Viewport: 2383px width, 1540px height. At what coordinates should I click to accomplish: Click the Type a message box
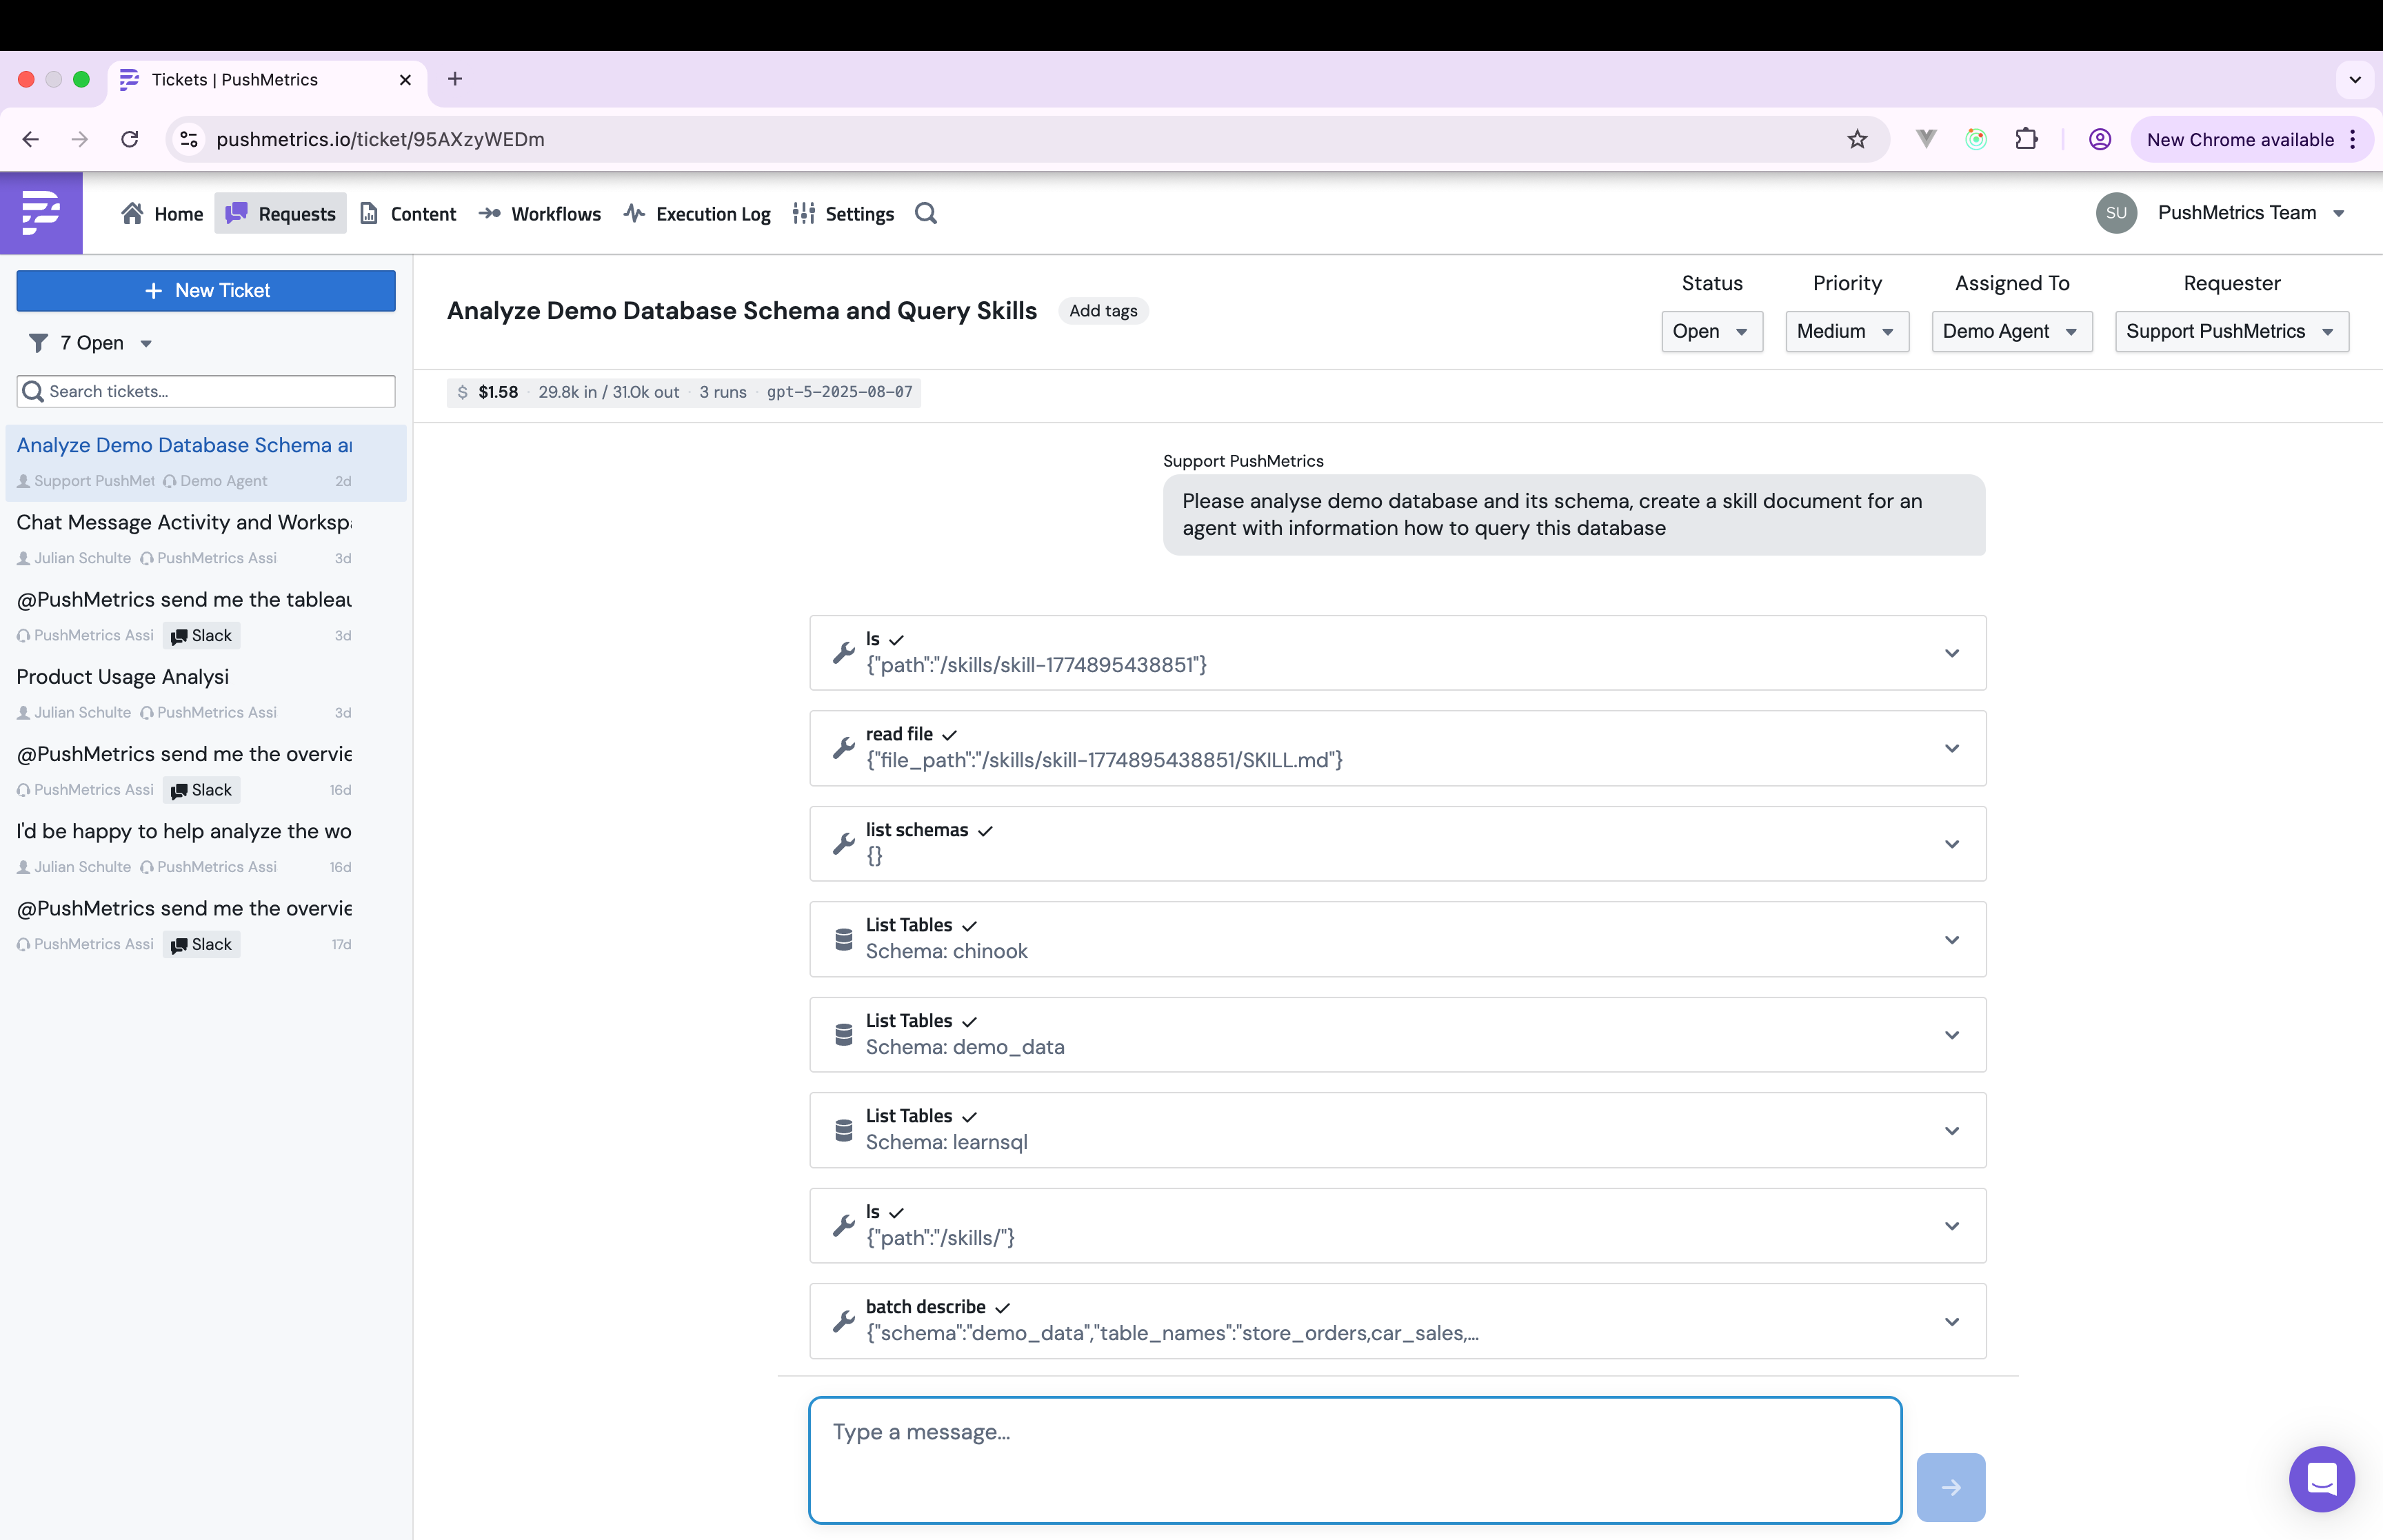pyautogui.click(x=1355, y=1460)
